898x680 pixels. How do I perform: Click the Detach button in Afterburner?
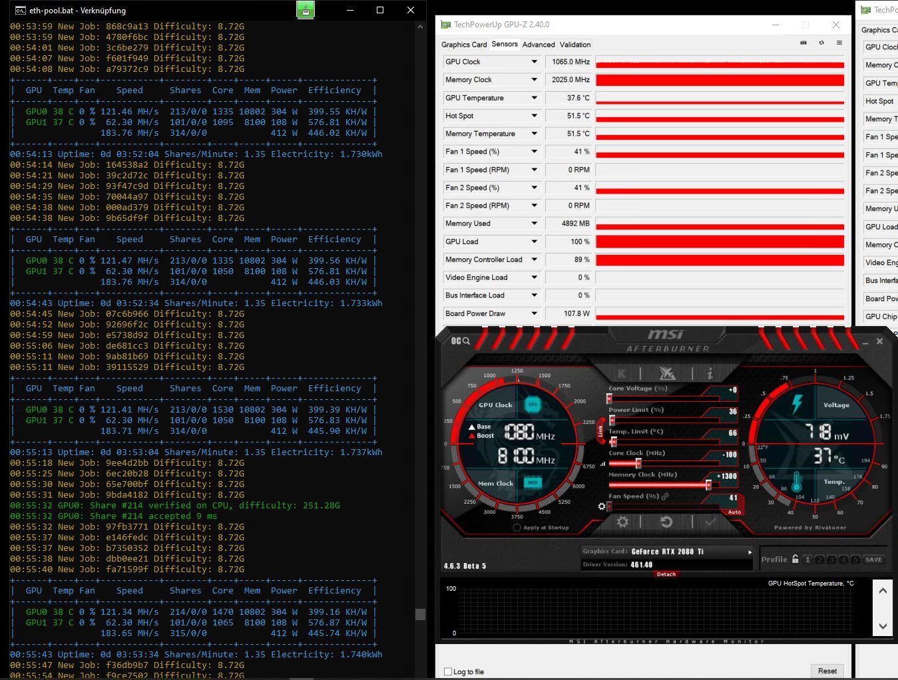(666, 574)
